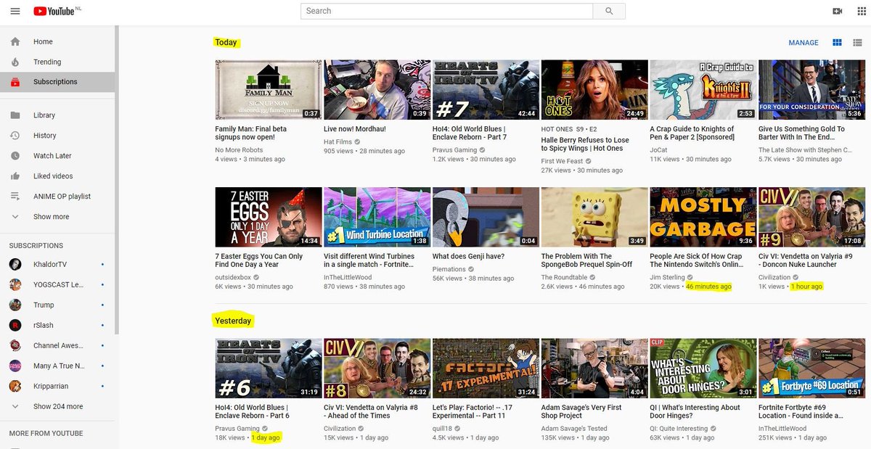Click the Library folder icon
Image resolution: width=871 pixels, height=449 pixels.
point(15,115)
